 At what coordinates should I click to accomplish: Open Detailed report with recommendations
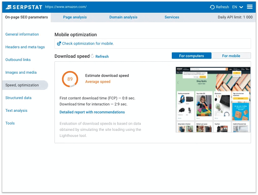92,112
